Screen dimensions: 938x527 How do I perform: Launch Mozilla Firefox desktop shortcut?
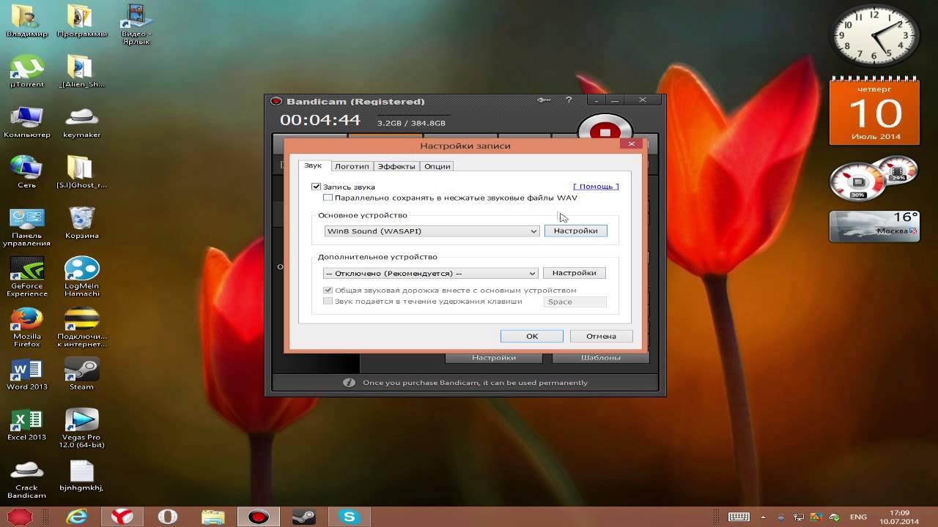point(26,327)
